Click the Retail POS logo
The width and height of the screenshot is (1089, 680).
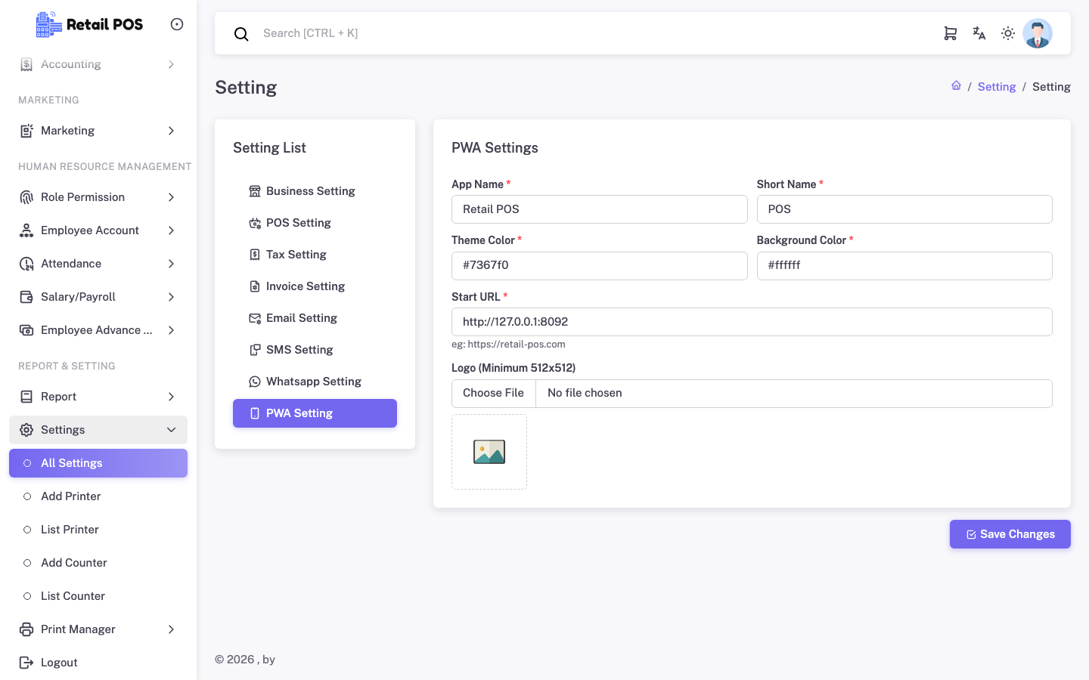89,24
